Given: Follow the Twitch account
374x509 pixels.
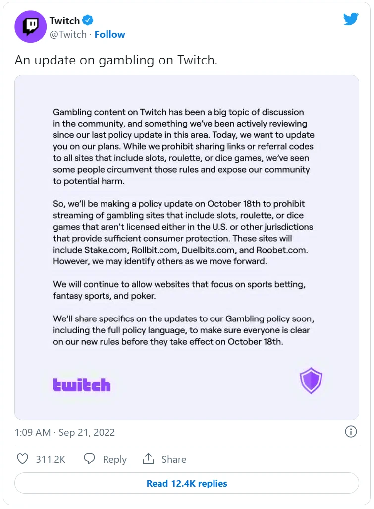Looking at the screenshot, I should pos(109,34).
